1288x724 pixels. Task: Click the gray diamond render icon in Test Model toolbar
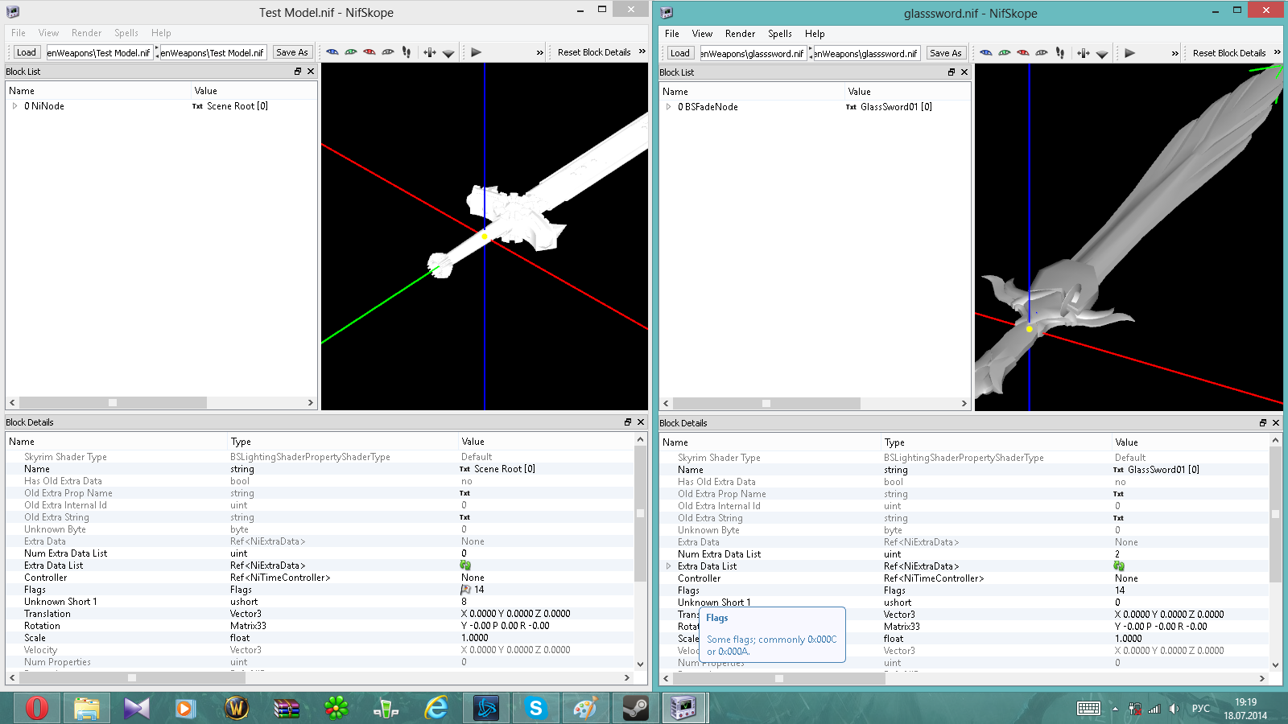pos(448,53)
